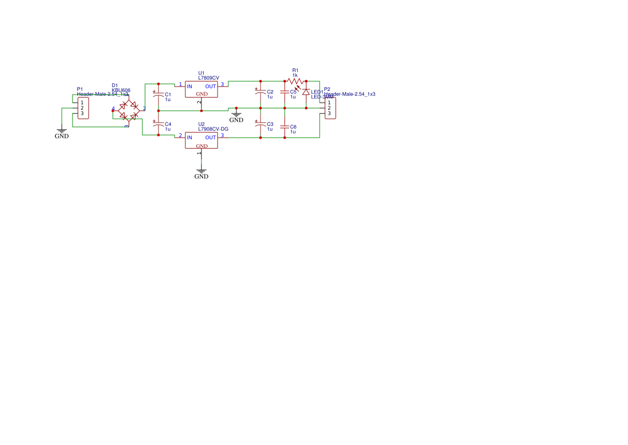Select the C1 capacitor symbol

(158, 95)
